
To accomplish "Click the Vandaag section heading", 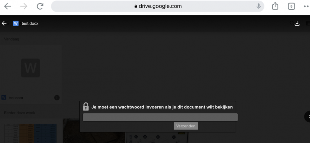I will 12,39.
